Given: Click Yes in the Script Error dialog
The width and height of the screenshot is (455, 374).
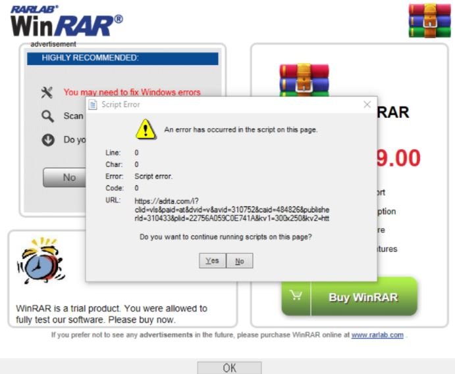Looking at the screenshot, I should [x=213, y=261].
